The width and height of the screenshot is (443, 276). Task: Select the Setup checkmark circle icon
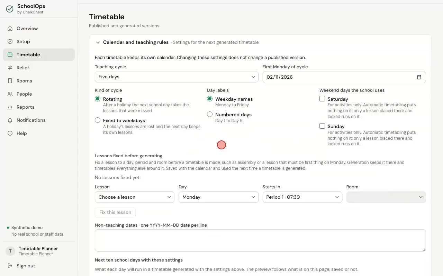coord(10,41)
